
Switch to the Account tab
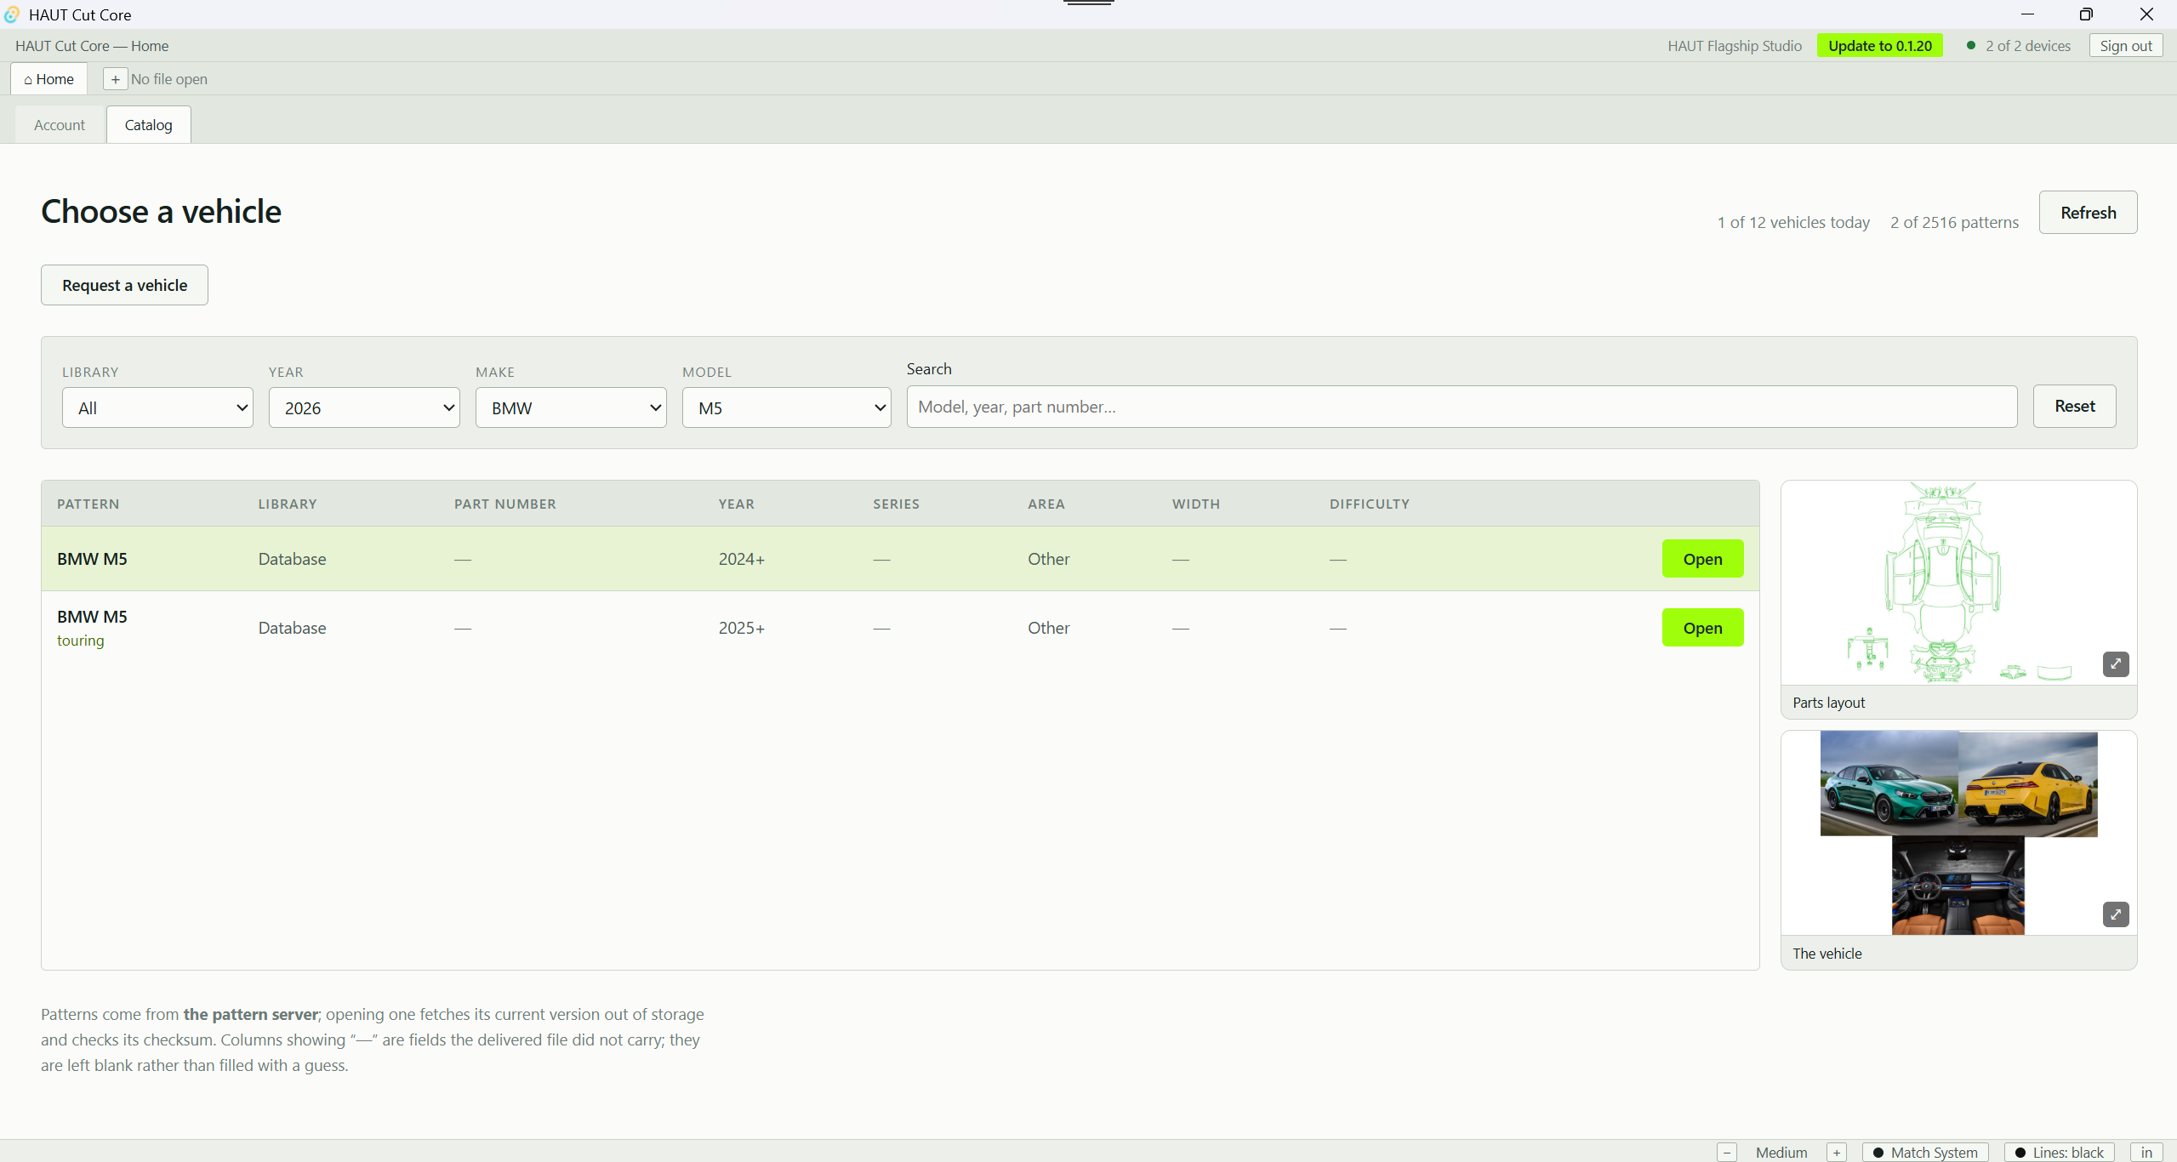[x=60, y=125]
